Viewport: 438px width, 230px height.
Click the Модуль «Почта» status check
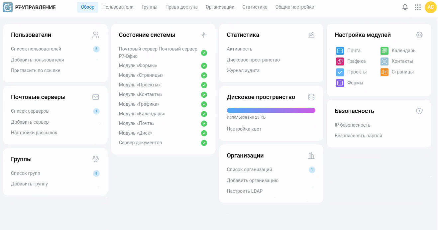tap(204, 124)
